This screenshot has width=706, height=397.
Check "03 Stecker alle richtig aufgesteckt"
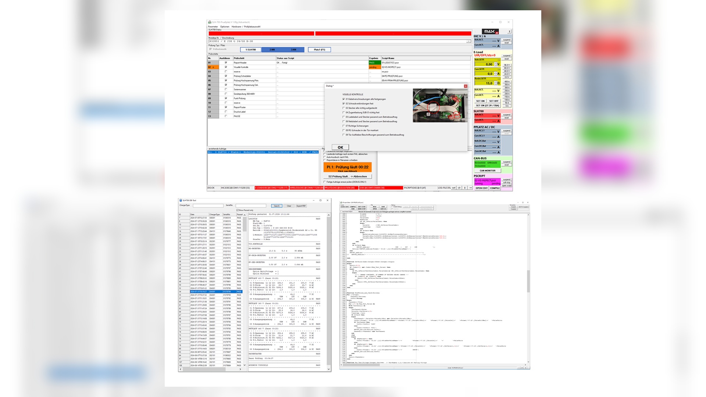click(x=343, y=108)
